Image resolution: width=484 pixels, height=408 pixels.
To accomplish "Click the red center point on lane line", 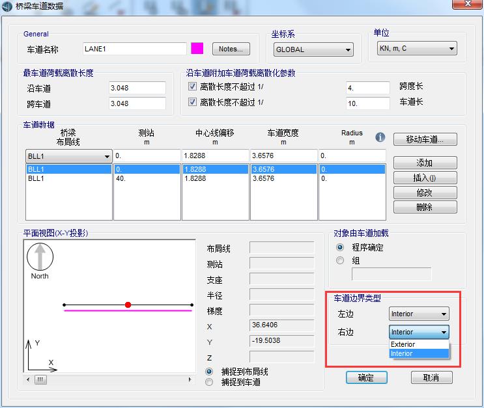I will point(128,305).
